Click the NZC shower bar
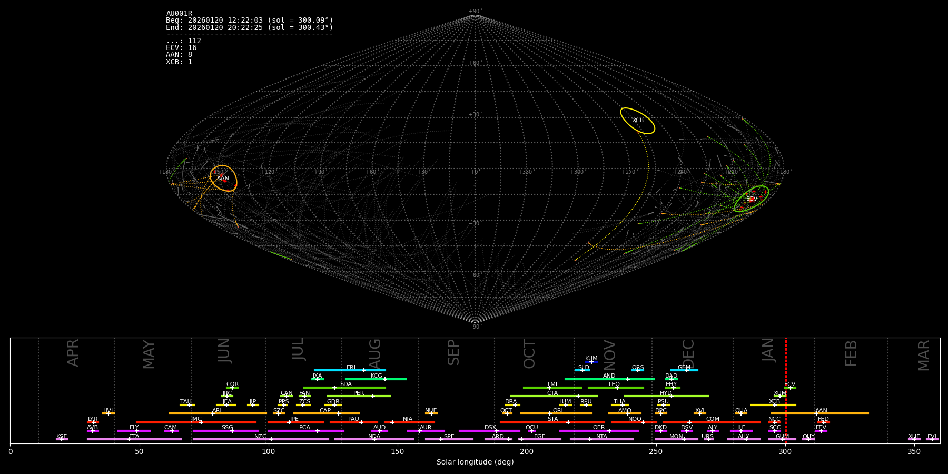948x474 pixels. point(261,439)
